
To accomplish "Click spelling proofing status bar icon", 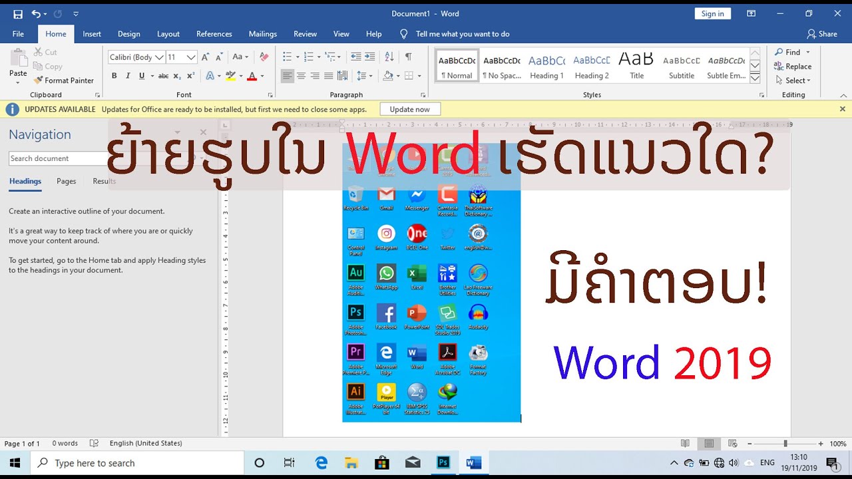I will 94,444.
